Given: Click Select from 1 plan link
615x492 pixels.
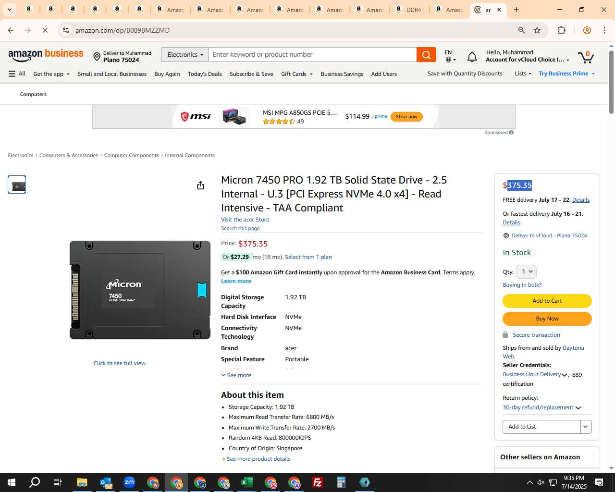Looking at the screenshot, I should (308, 257).
